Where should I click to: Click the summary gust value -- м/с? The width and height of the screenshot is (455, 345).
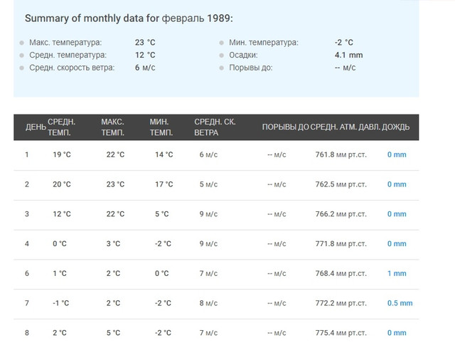[345, 68]
